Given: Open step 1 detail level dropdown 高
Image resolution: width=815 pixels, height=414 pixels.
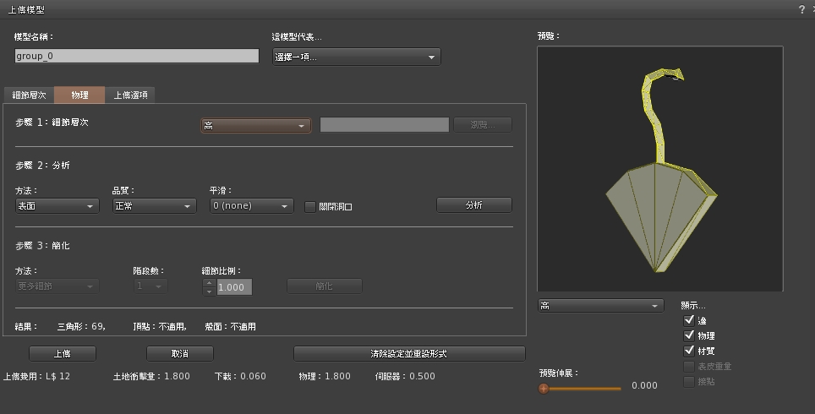Looking at the screenshot, I should pos(255,125).
